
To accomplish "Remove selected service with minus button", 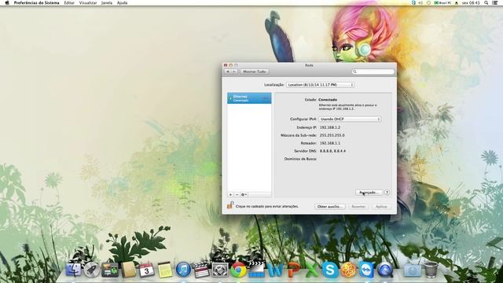I will pyautogui.click(x=237, y=194).
